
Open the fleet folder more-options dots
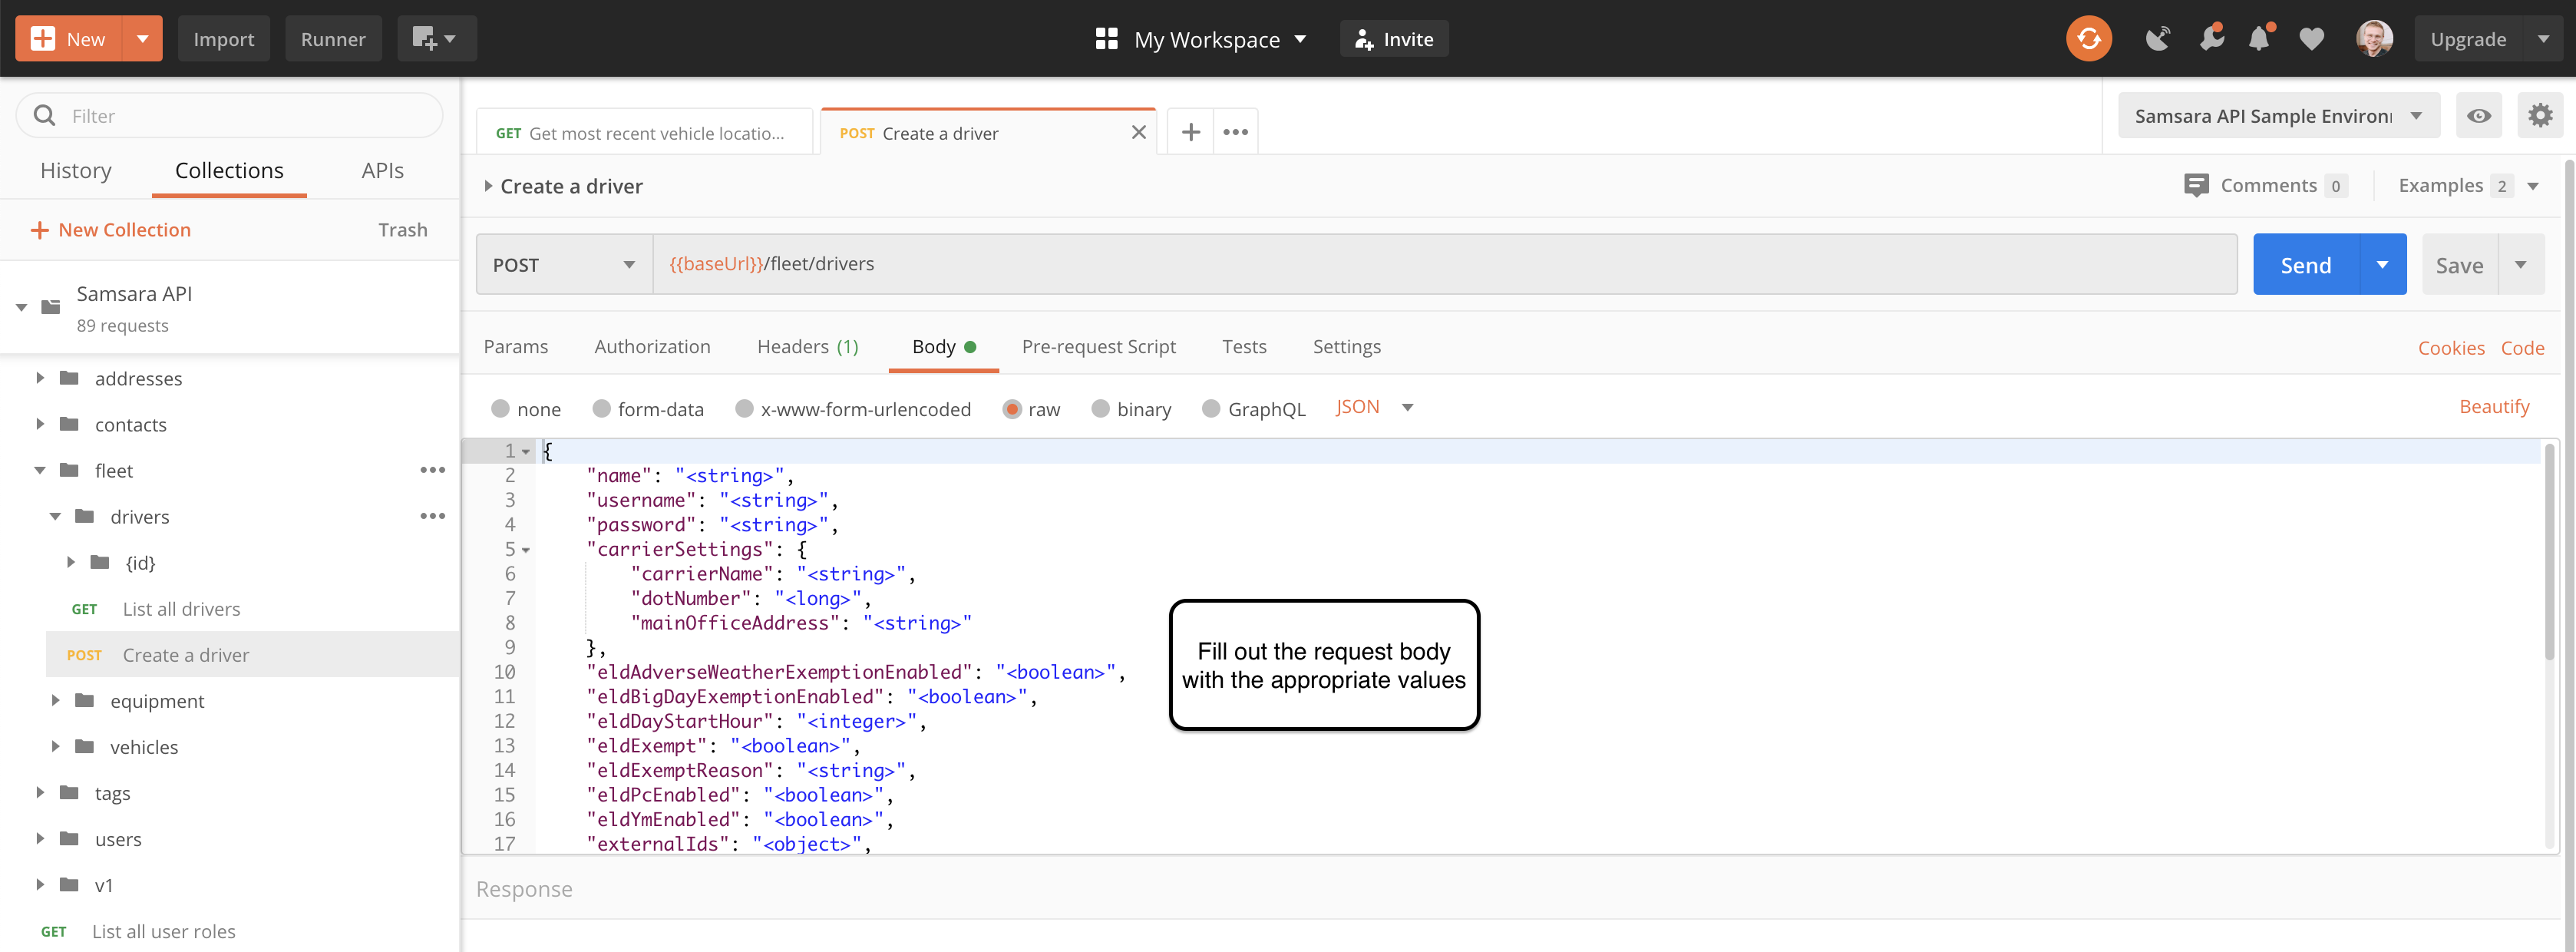(432, 470)
